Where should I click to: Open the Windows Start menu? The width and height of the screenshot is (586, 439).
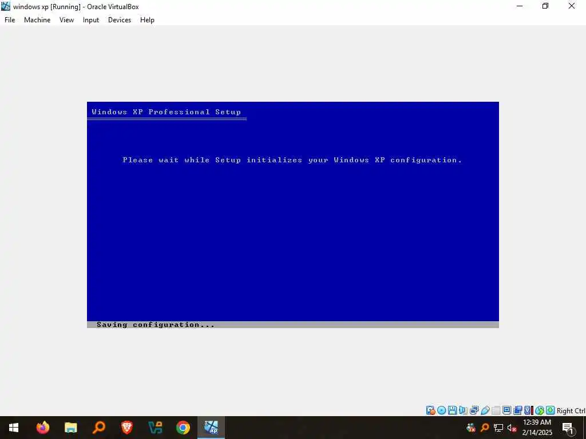(x=14, y=428)
